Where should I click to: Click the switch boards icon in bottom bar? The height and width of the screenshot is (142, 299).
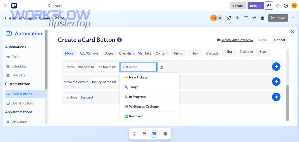click(165, 134)
